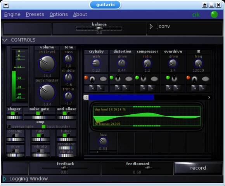
Task: Click the effects scrollbar right arrow
Action: tap(209, 97)
